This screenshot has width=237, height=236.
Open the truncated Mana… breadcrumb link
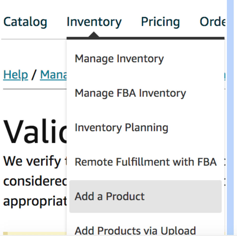[53, 75]
